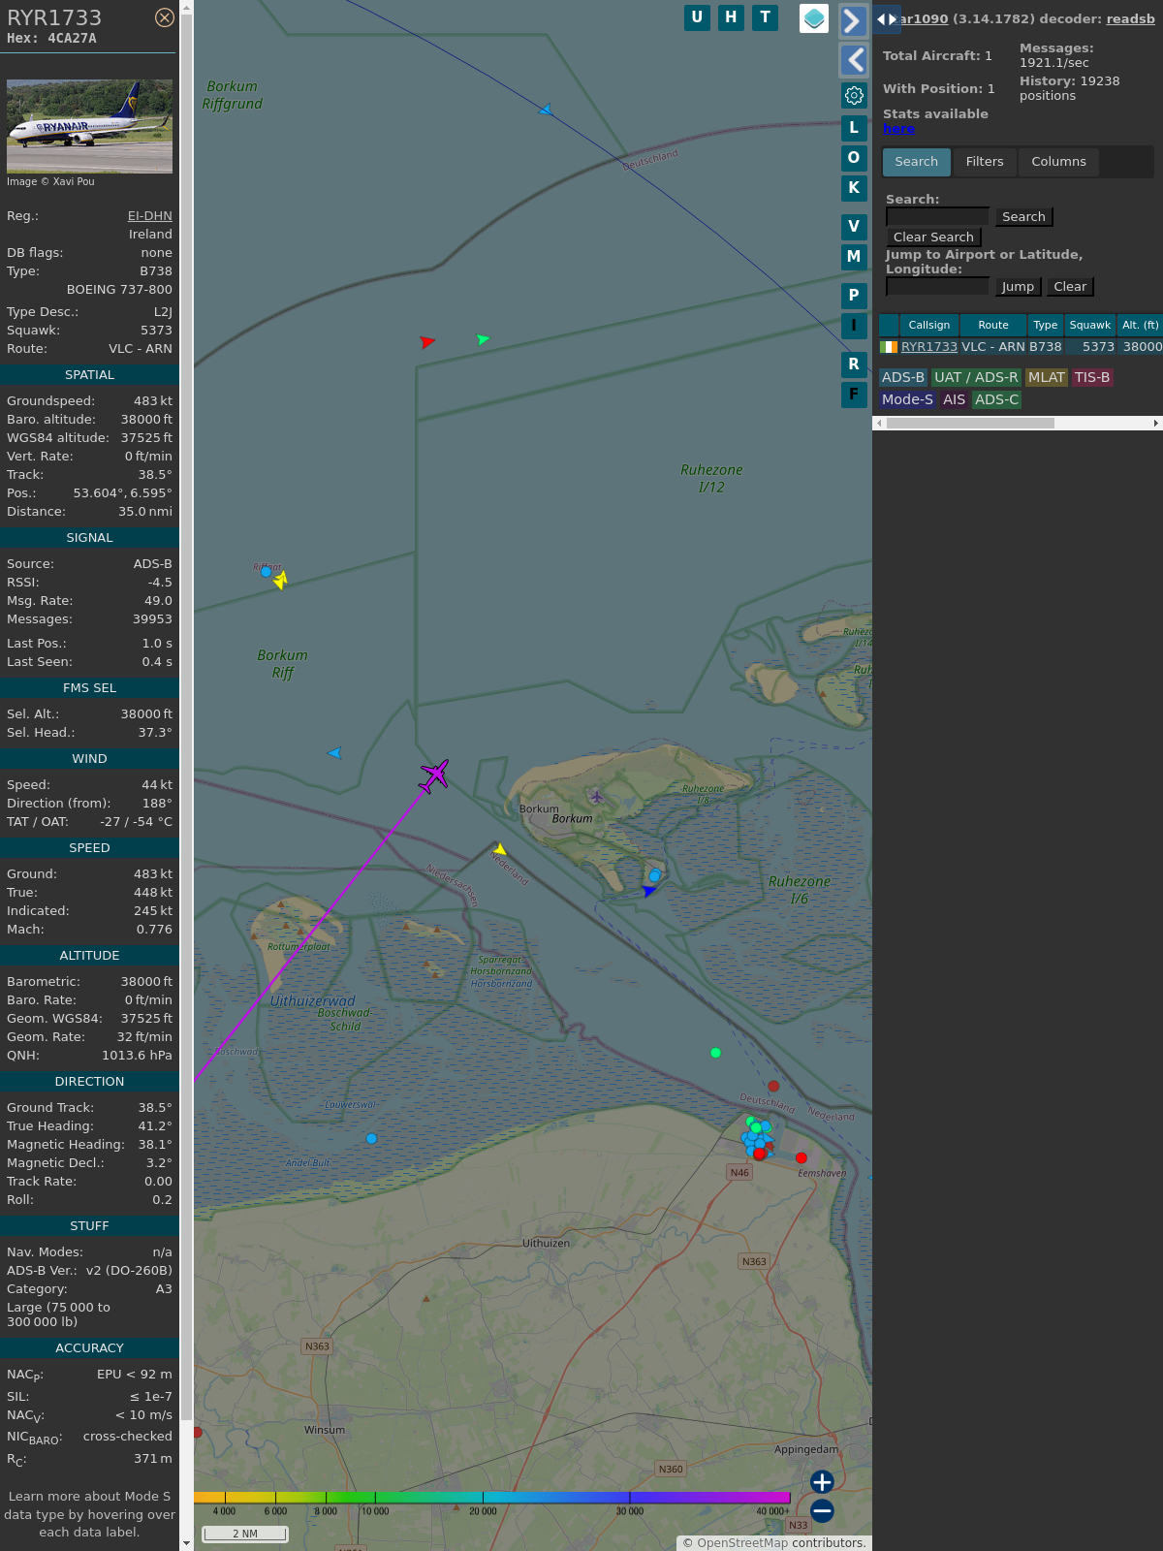This screenshot has width=1163, height=1551.
Task: Select the purple RYR1733 aircraft on map
Action: tap(434, 775)
